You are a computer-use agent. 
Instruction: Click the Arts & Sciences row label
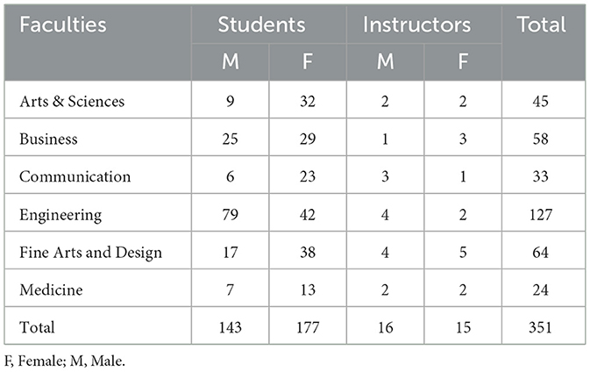(74, 101)
